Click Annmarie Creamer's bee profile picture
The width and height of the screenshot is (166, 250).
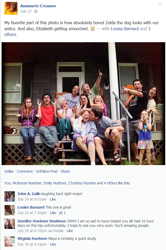pos(11,8)
